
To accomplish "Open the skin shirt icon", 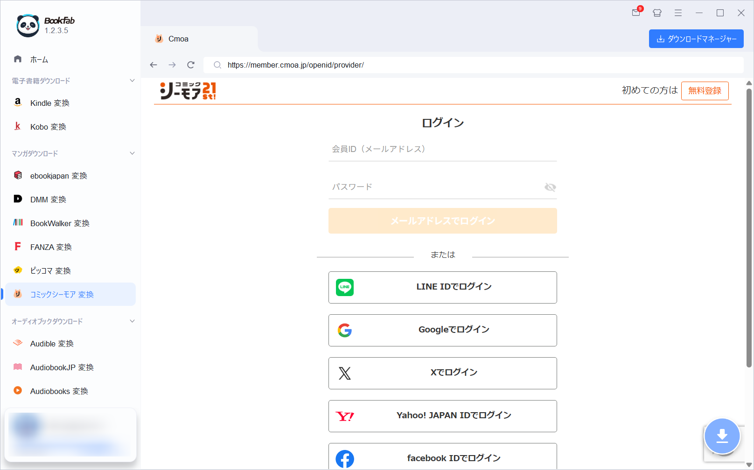I will point(657,13).
